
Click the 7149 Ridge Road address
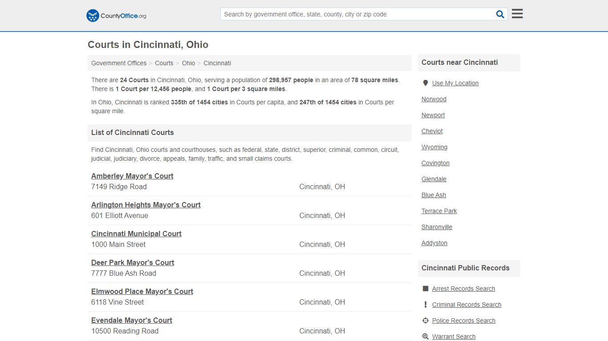[x=119, y=187]
